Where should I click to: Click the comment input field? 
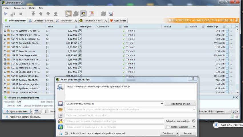[x=130, y=115]
